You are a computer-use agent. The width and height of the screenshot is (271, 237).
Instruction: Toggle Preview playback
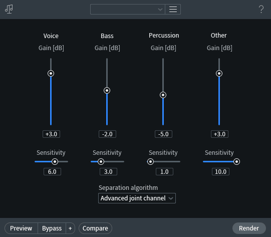[x=21, y=228]
